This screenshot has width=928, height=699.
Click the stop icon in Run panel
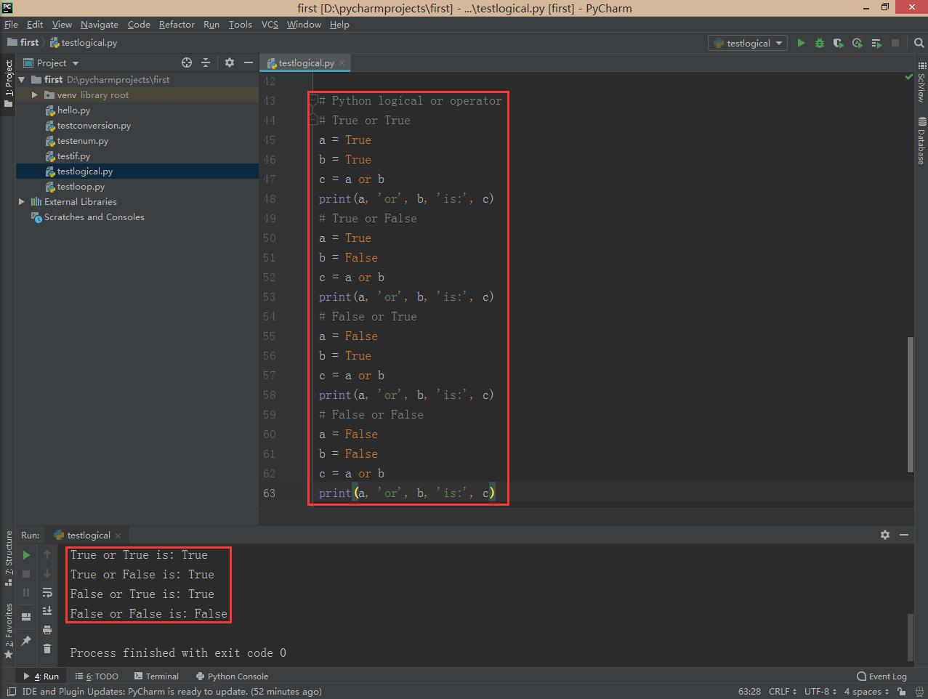pos(26,574)
